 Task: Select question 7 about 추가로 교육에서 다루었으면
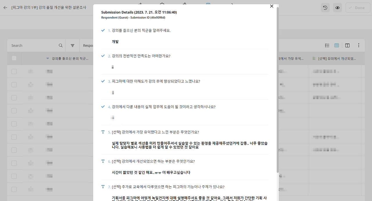click(168, 187)
